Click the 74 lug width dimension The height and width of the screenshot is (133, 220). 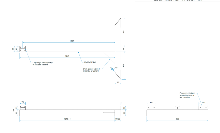point(22,102)
